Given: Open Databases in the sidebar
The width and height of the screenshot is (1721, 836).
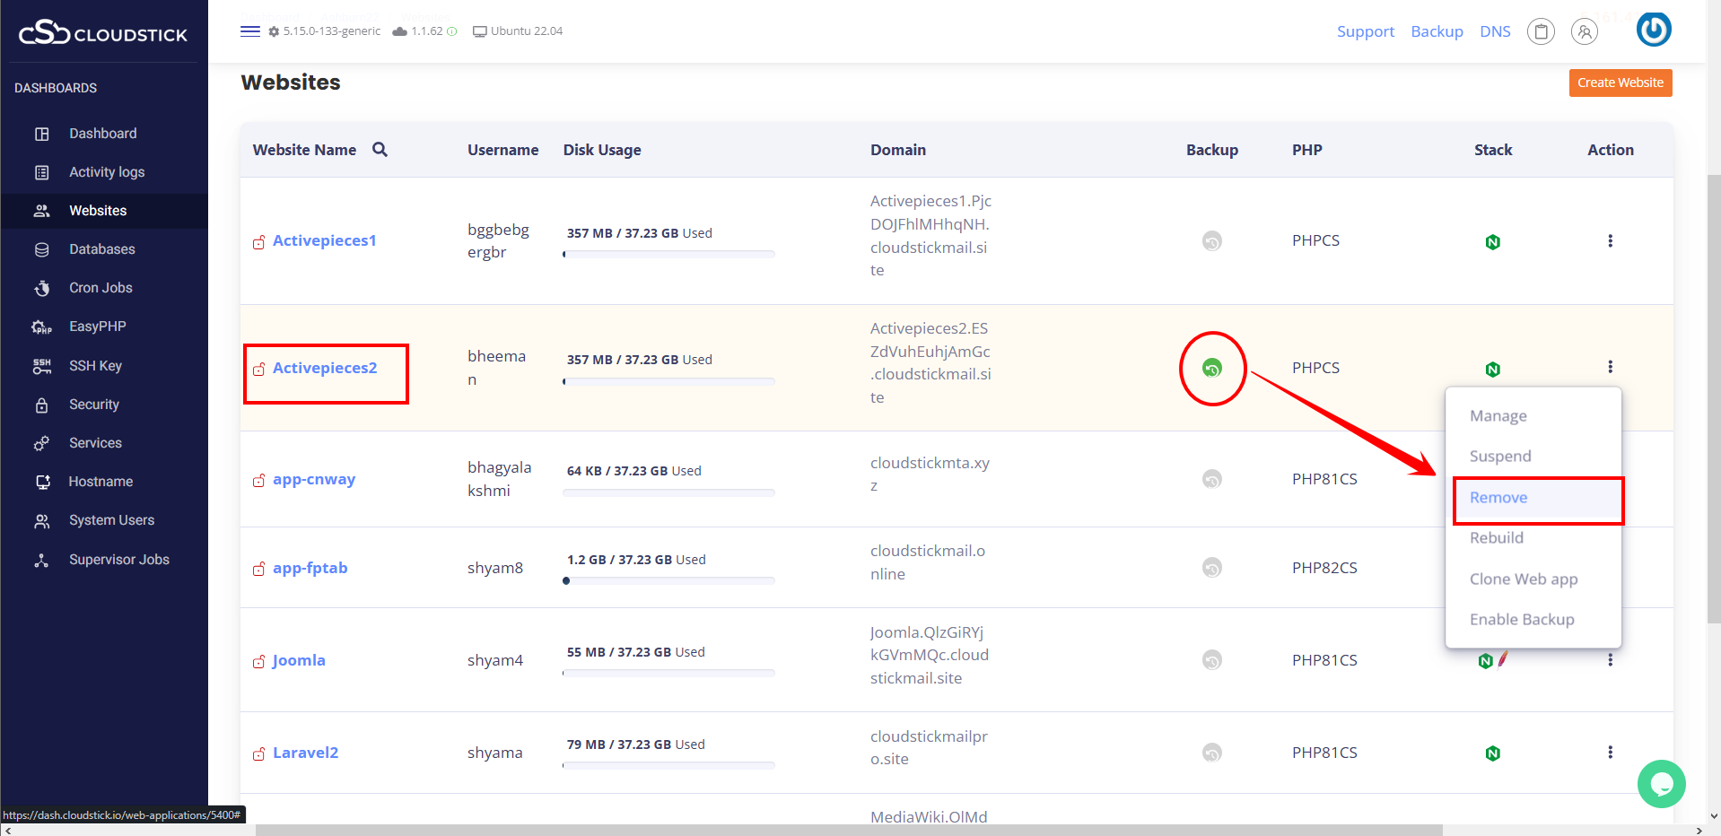Looking at the screenshot, I should (x=101, y=249).
